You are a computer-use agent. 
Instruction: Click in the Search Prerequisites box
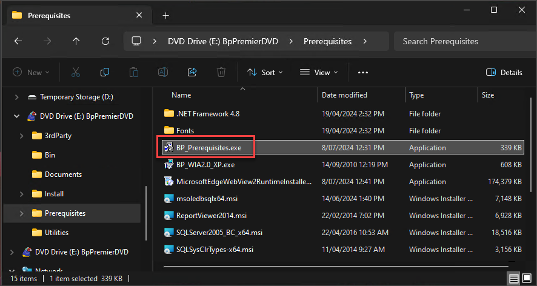pyautogui.click(x=465, y=41)
